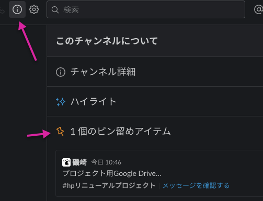Open mentions and reactions @ icon

coord(258,9)
